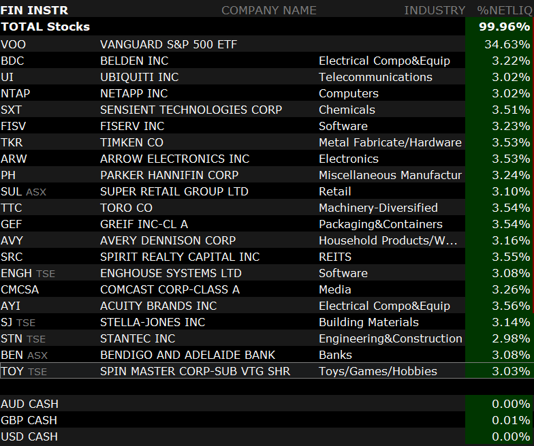The height and width of the screenshot is (446, 534).
Task: Click Packaging&Containers industry cell
Action: 381,224
